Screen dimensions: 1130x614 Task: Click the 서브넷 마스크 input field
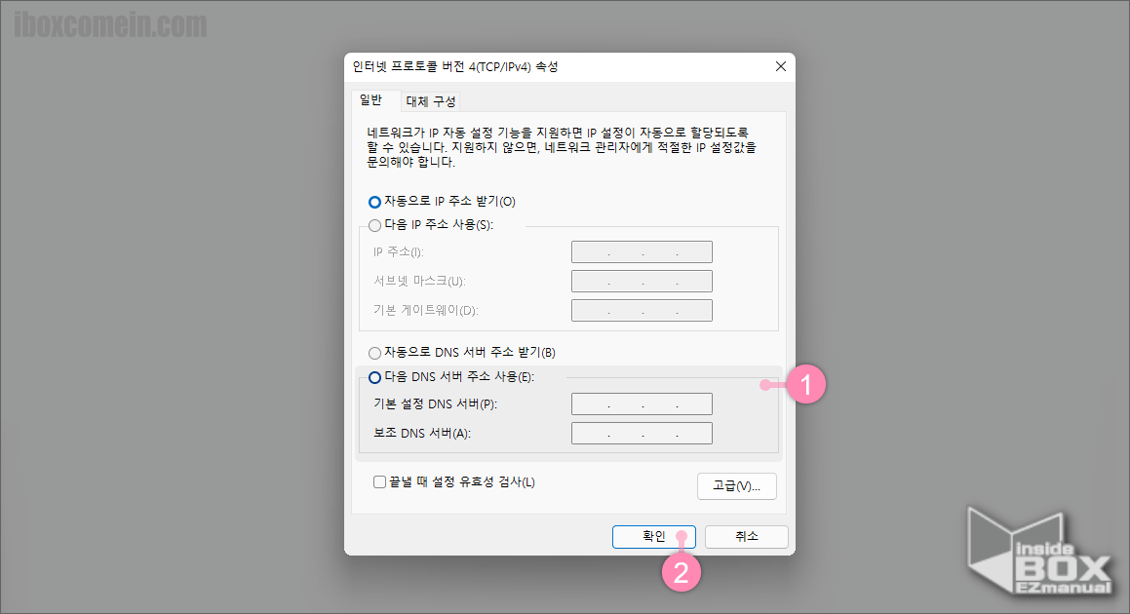642,281
